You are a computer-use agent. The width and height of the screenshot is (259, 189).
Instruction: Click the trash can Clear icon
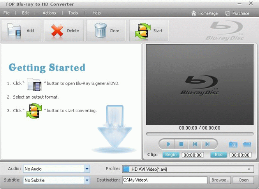tap(100, 30)
